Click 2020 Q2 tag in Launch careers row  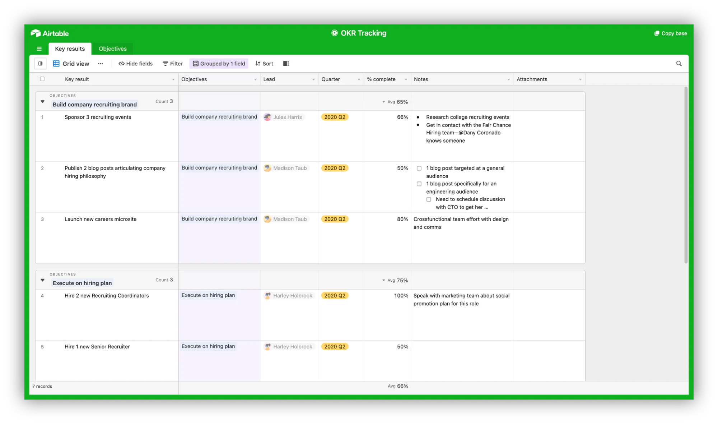point(335,219)
